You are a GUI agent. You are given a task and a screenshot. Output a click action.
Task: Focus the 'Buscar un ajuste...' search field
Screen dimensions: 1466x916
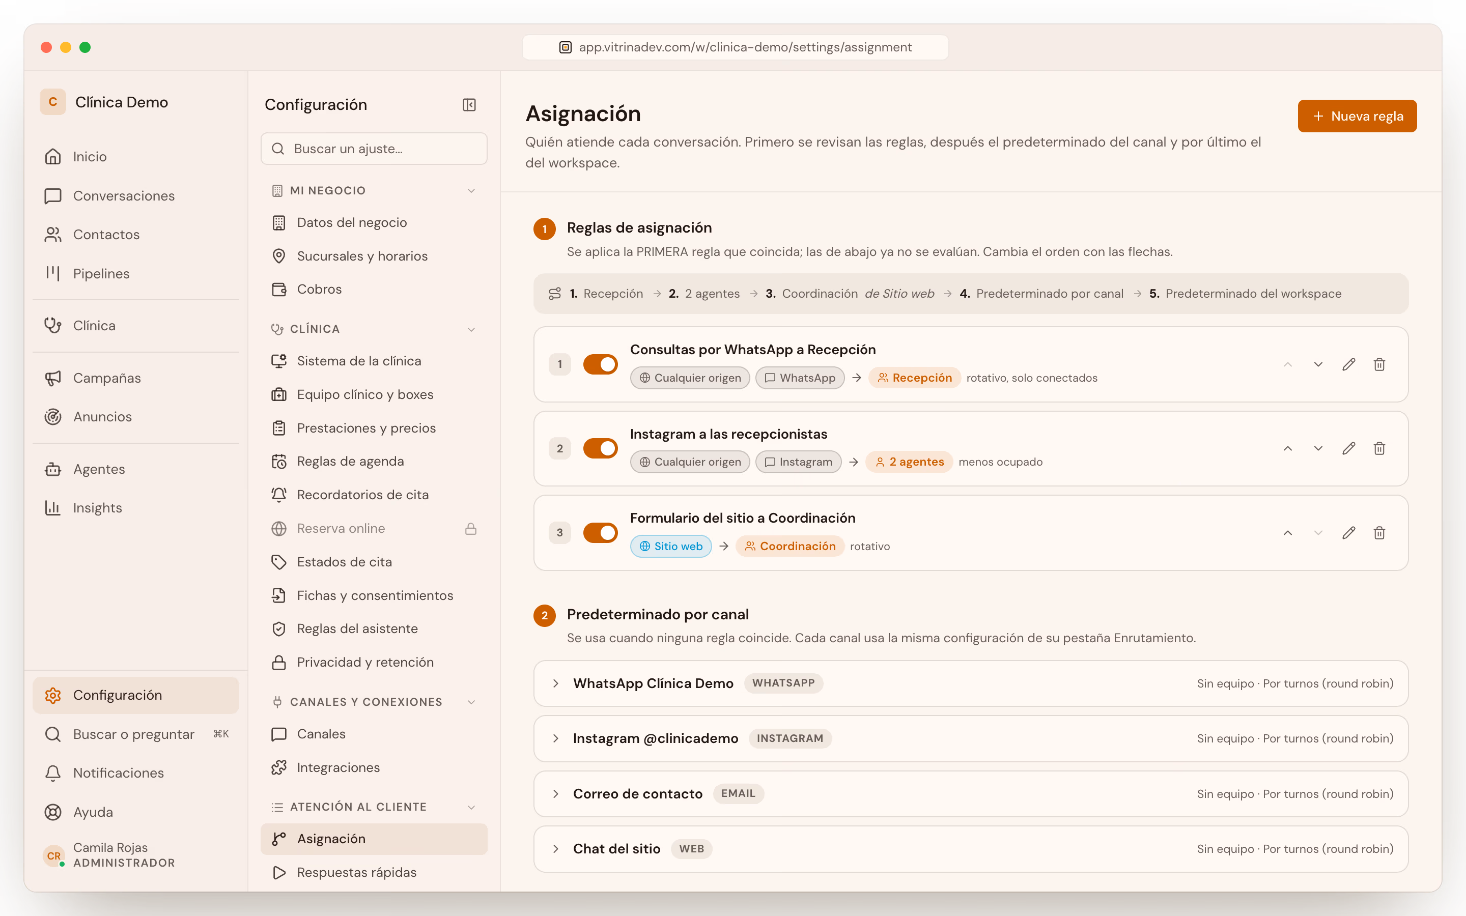pos(374,149)
